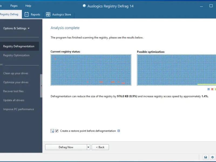Open the Help menu
Screen dimensions: 216x162
[28, 6]
